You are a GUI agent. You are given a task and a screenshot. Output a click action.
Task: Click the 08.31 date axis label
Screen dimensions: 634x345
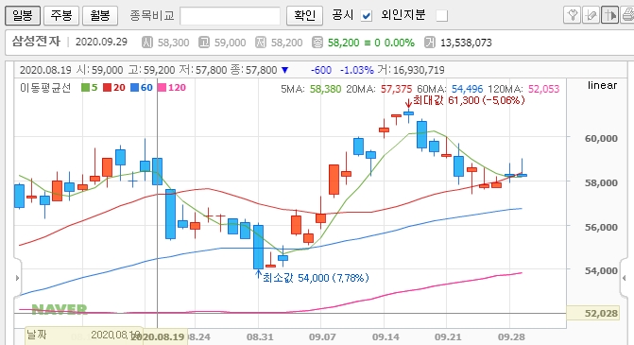click(x=260, y=336)
